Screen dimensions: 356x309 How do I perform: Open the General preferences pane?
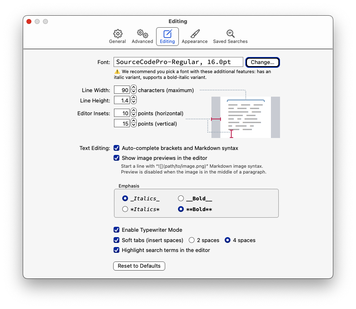pos(117,36)
